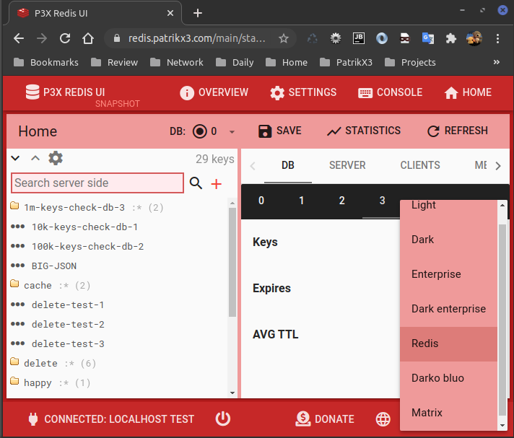Switch to the DB statistics tab

click(288, 165)
